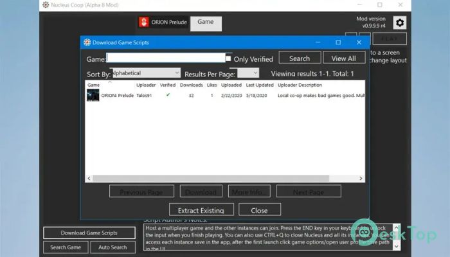Screen dimensions: 450x257
Task: Click the green Verified checkmark in the row
Action: click(x=168, y=94)
